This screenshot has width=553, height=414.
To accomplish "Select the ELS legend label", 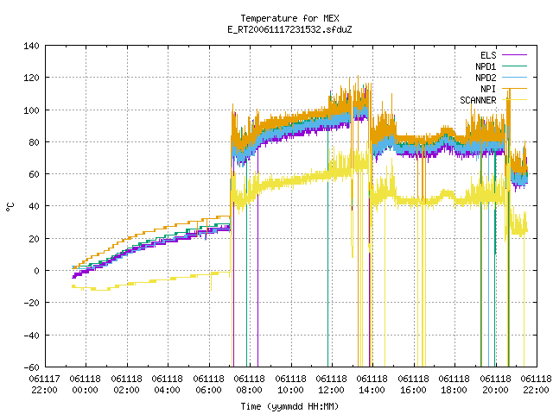I will tap(488, 55).
